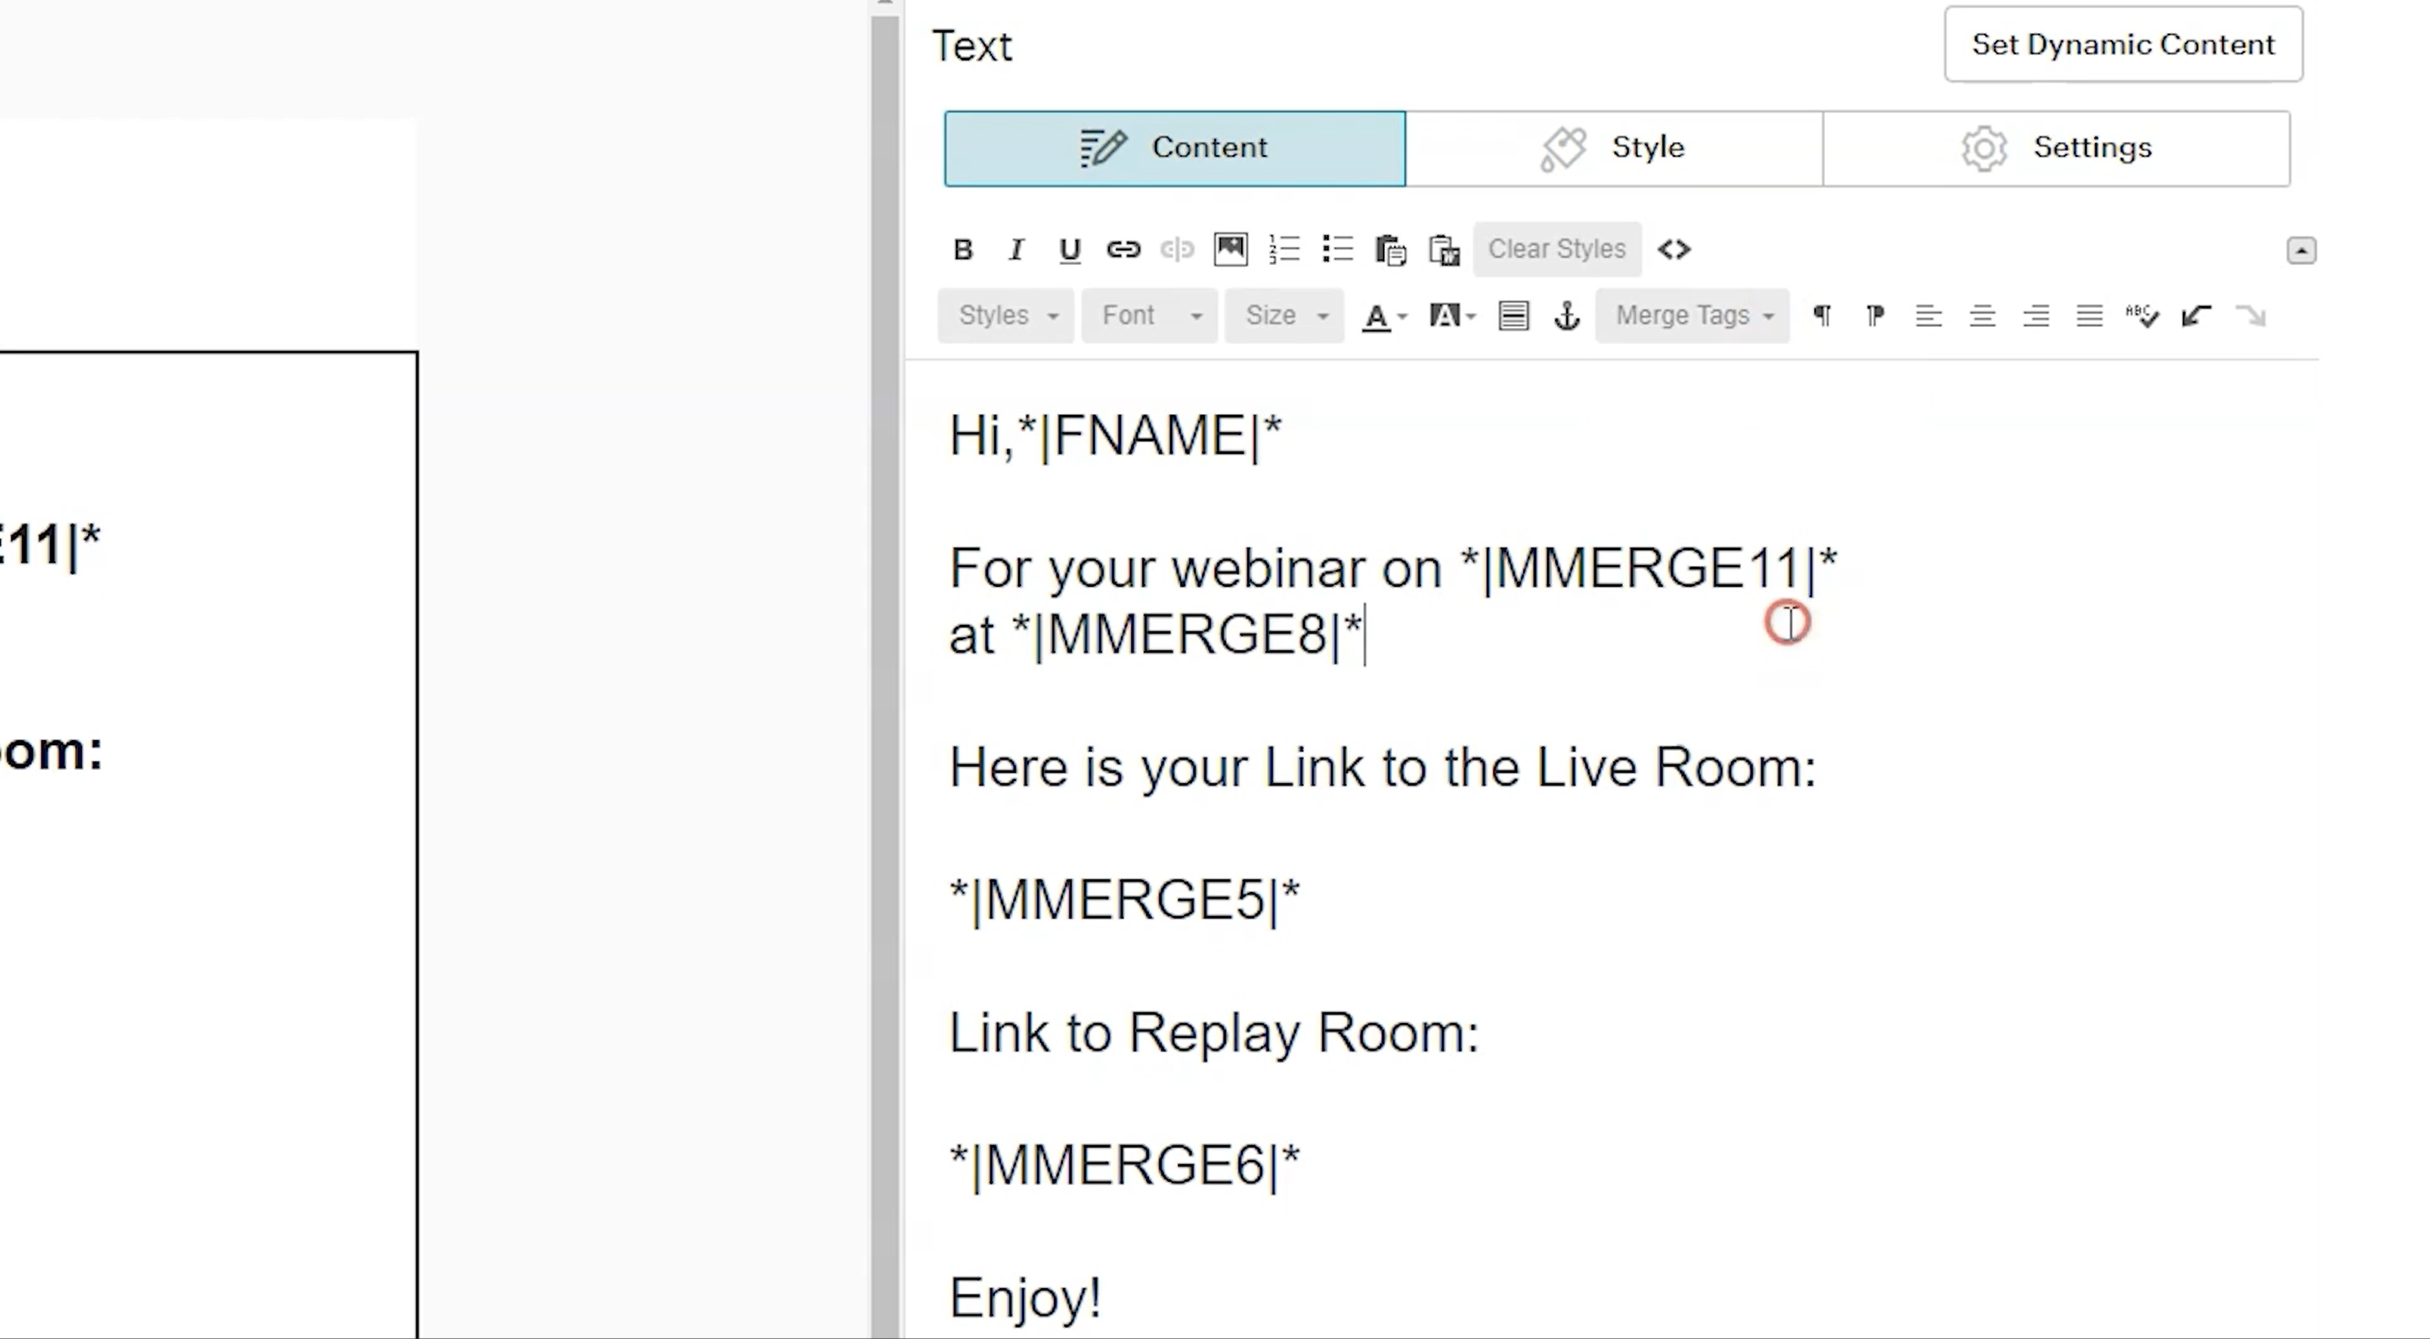Image resolution: width=2430 pixels, height=1339 pixels.
Task: Expand the Font selector dropdown
Action: 1149,315
